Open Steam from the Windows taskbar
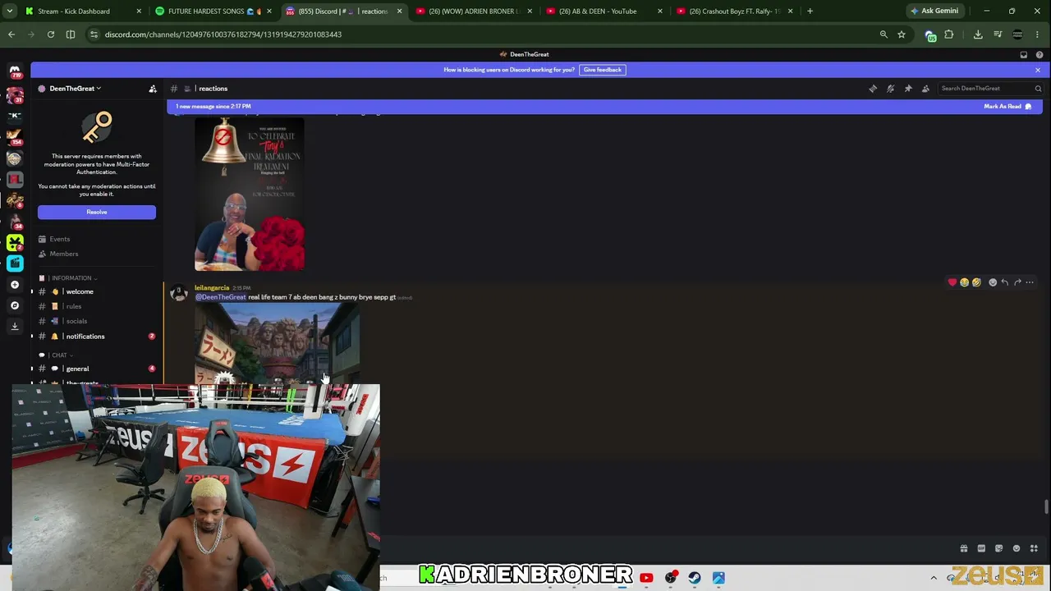 (695, 578)
